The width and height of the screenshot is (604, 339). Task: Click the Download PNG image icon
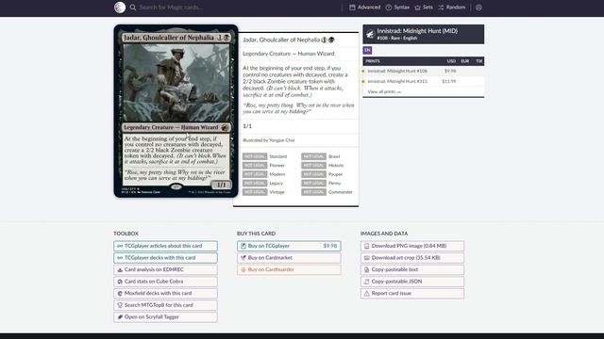(x=367, y=246)
